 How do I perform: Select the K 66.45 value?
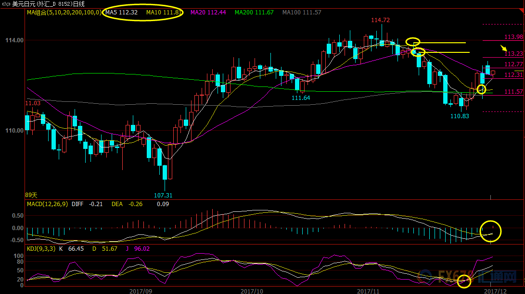tap(71, 249)
